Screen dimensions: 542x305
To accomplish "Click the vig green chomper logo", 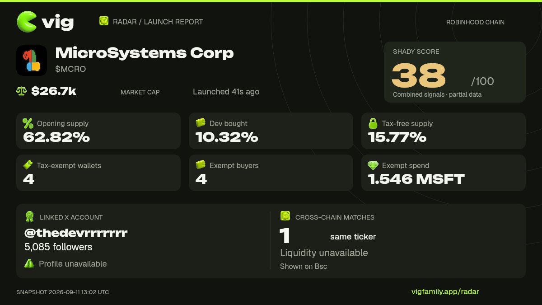I will (x=27, y=22).
